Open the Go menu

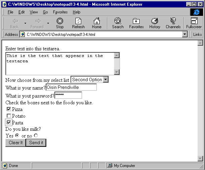[45, 12]
